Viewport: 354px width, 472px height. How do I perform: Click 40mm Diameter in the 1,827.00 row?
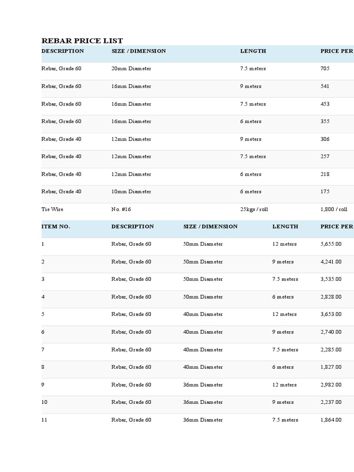tap(203, 367)
